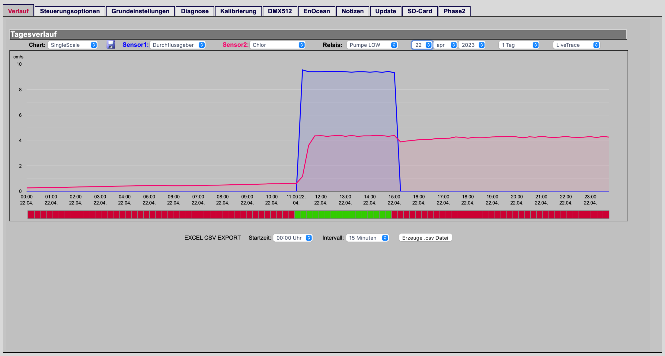Click the Tagesverlauf section header
This screenshot has height=356, width=665.
tap(318, 34)
